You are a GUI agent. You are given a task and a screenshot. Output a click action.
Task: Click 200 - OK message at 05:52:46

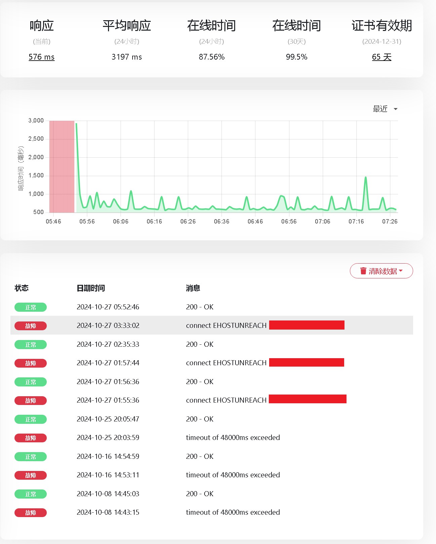point(200,307)
